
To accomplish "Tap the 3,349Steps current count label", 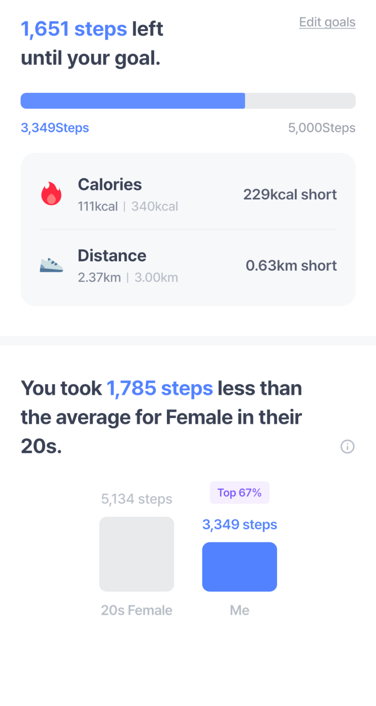I will click(x=55, y=128).
